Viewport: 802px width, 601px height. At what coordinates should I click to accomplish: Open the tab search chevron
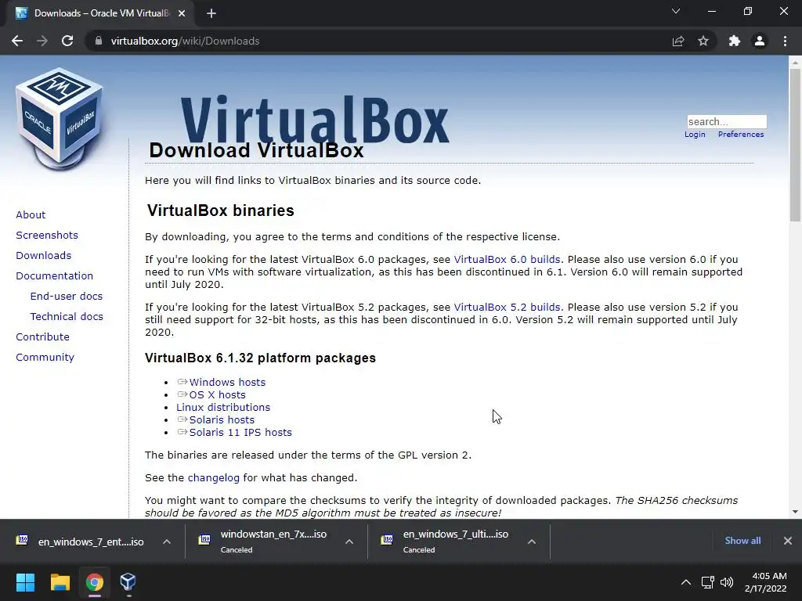click(676, 11)
